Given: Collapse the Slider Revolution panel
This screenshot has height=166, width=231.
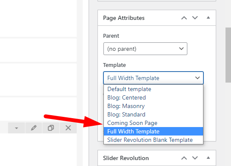Looking at the screenshot, I should pos(208,158).
